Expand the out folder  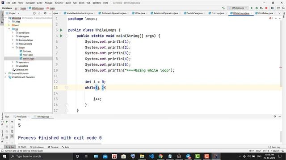(9, 25)
